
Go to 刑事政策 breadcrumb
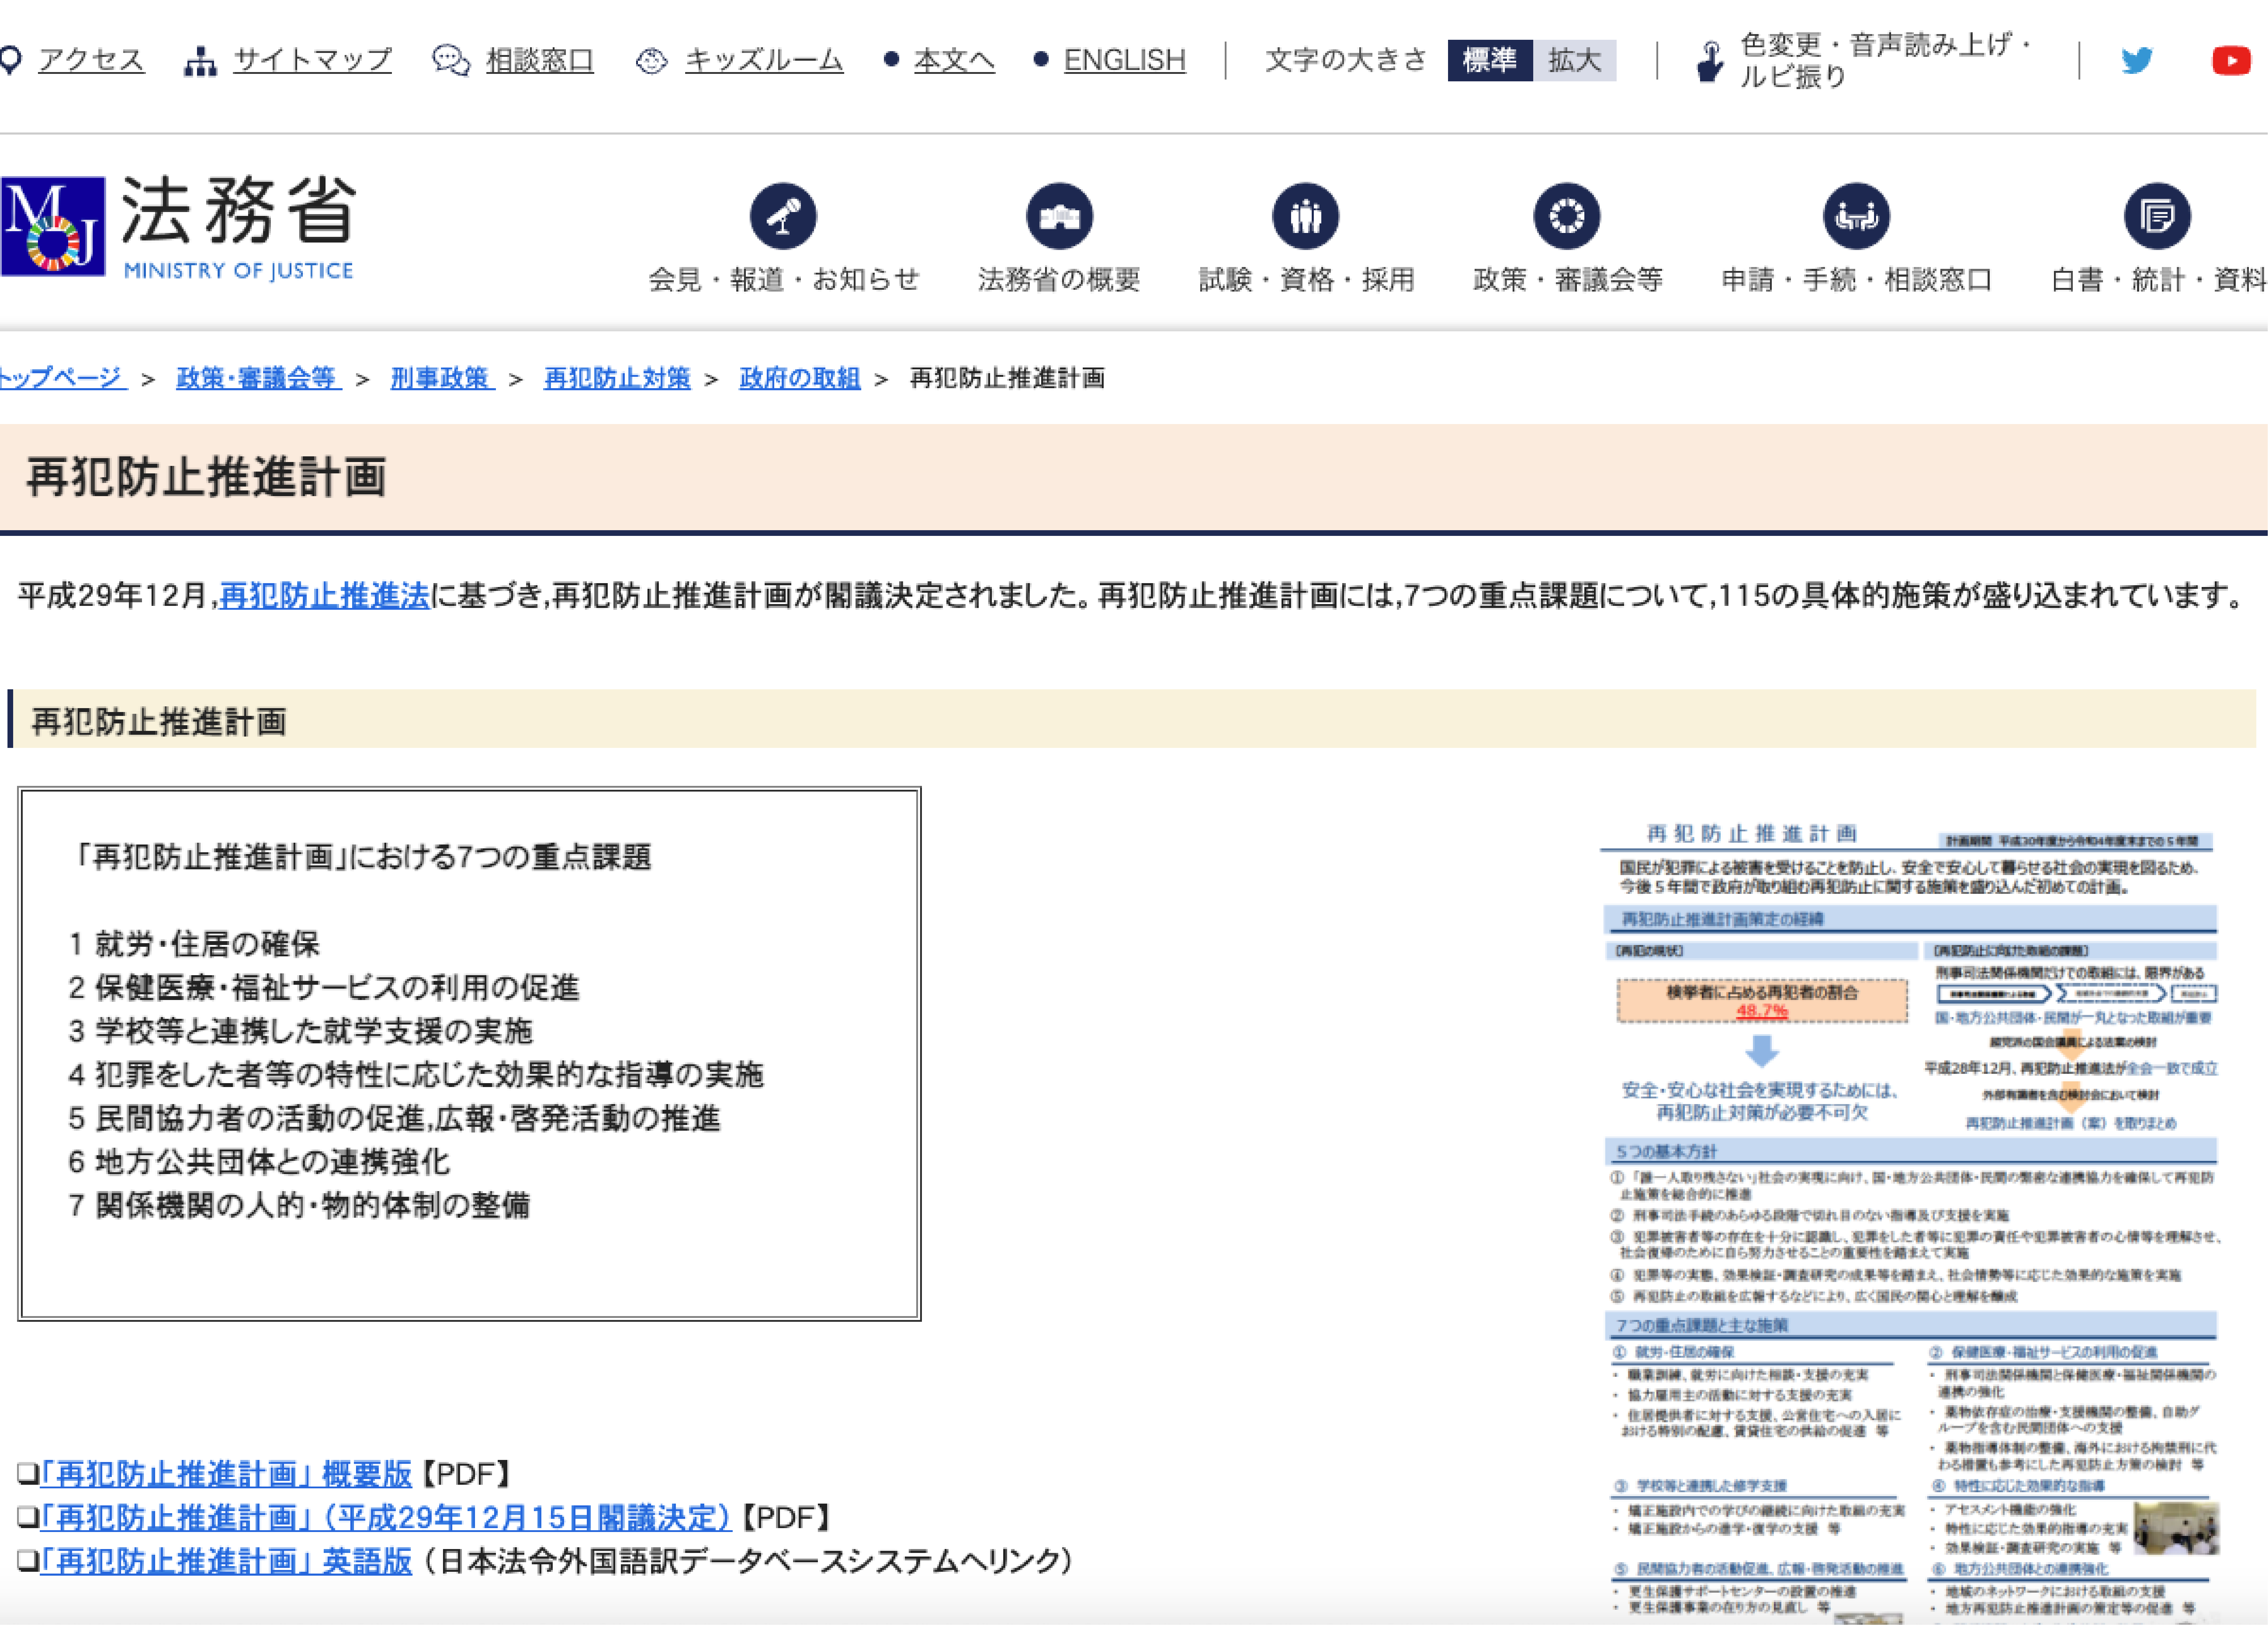click(x=442, y=378)
